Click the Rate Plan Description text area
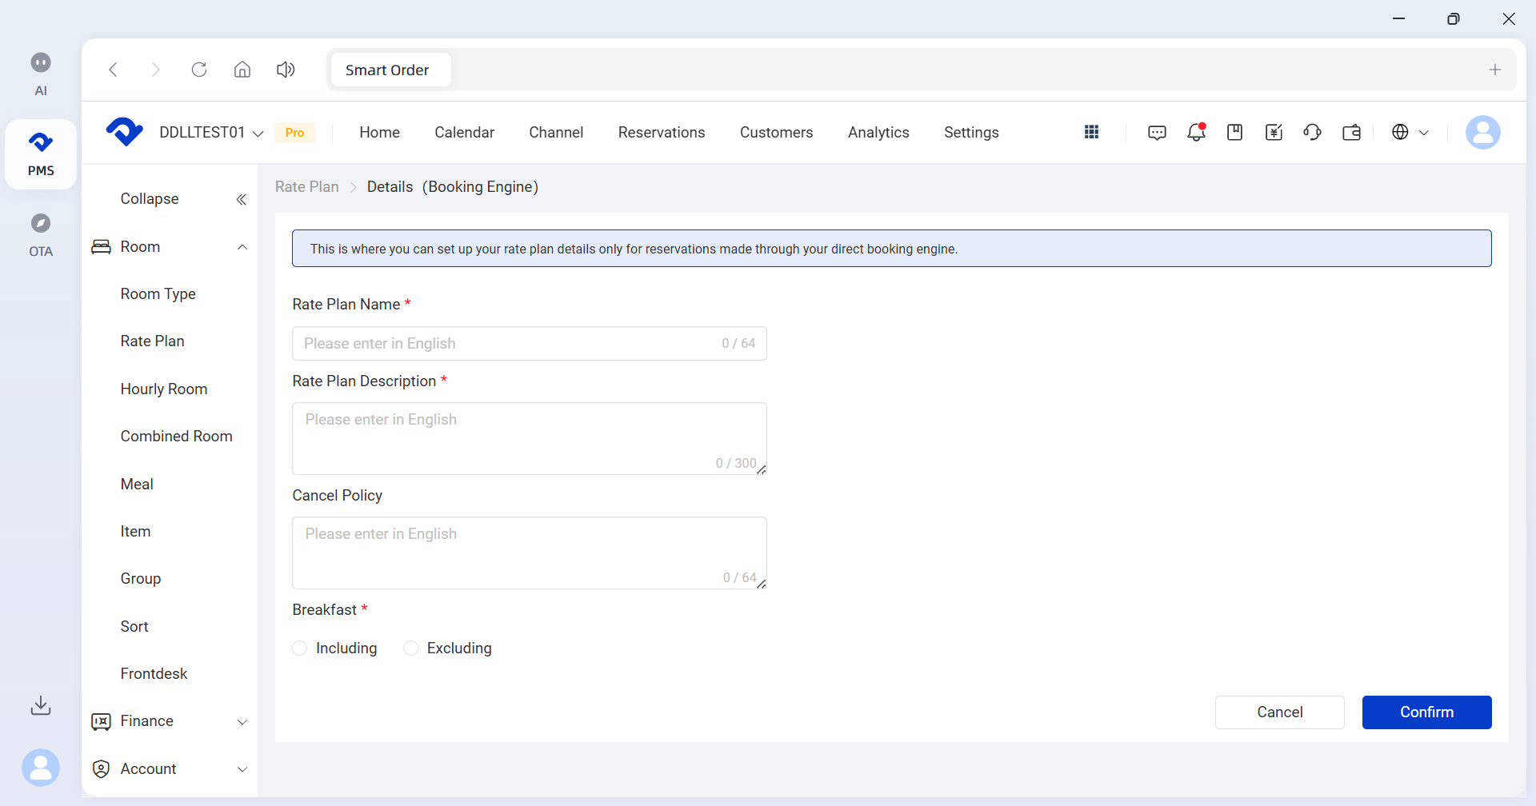The height and width of the screenshot is (806, 1536). (x=530, y=439)
